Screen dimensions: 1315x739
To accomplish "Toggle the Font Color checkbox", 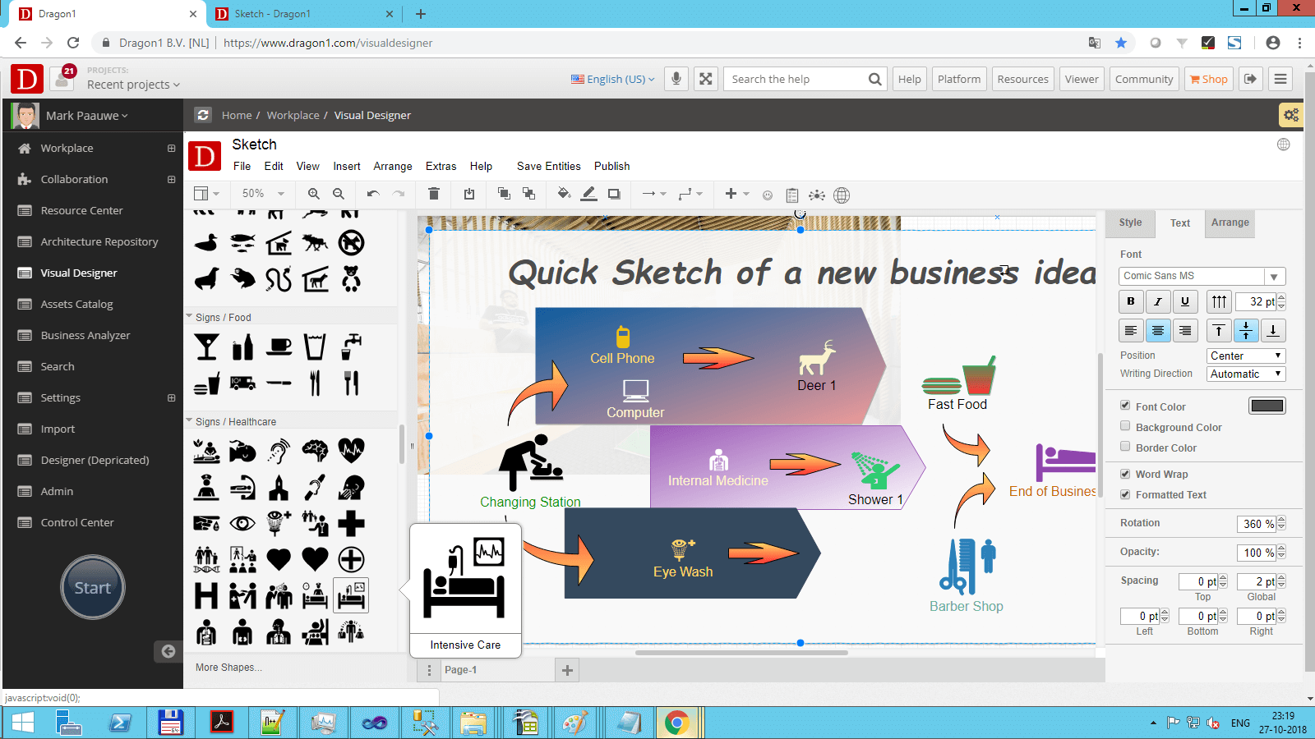I will coord(1125,406).
